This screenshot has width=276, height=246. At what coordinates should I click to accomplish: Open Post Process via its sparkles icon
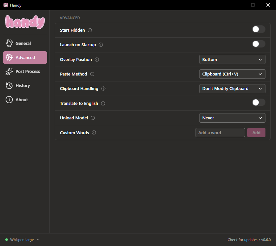9,71
